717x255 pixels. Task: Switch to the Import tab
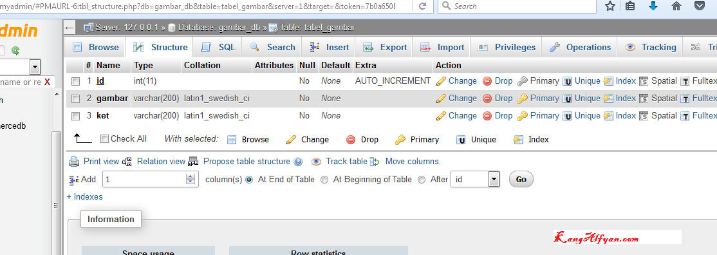coord(442,47)
